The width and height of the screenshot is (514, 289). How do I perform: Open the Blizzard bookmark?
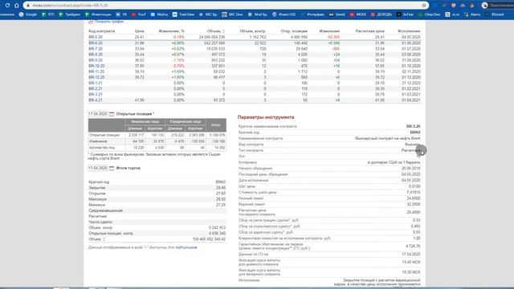tap(495, 14)
